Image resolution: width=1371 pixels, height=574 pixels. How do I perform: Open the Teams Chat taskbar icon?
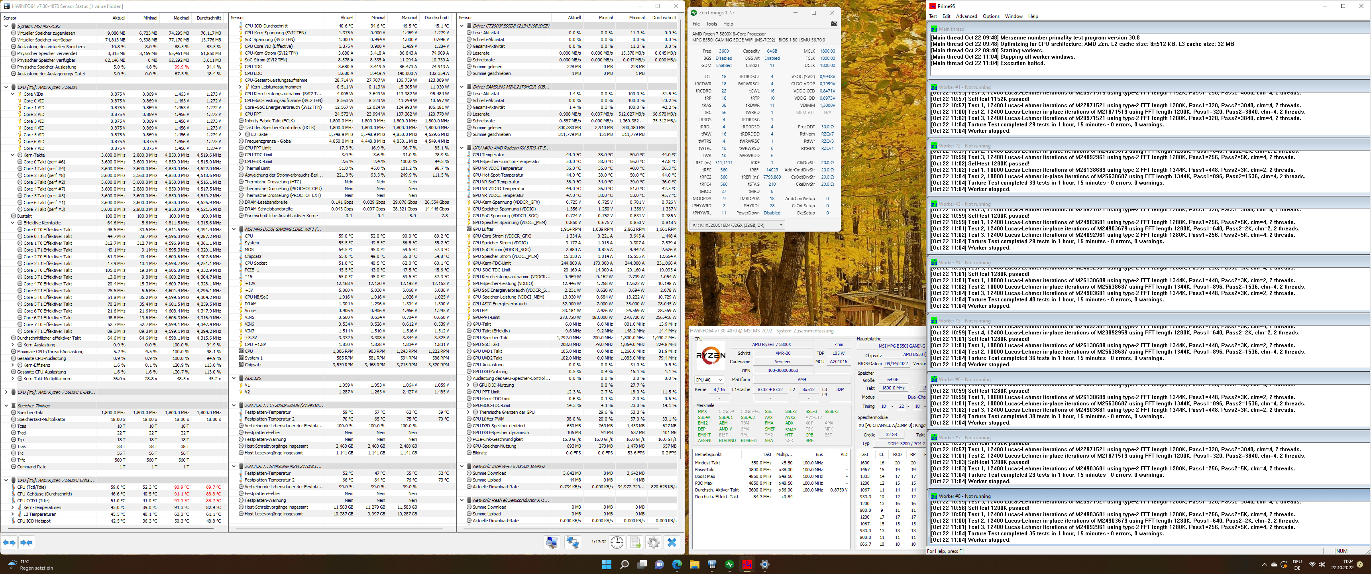(660, 564)
